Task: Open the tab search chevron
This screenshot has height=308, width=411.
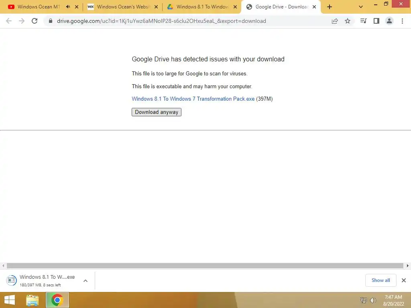Action: (x=361, y=7)
